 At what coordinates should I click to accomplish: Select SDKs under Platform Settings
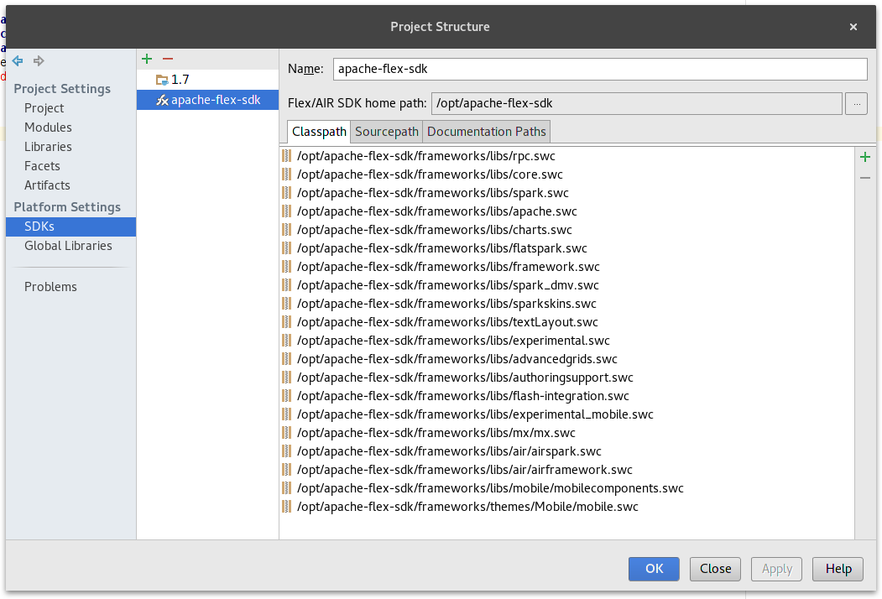70,227
